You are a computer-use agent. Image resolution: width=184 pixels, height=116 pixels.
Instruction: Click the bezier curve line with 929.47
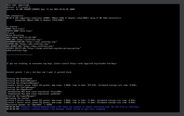72,85
